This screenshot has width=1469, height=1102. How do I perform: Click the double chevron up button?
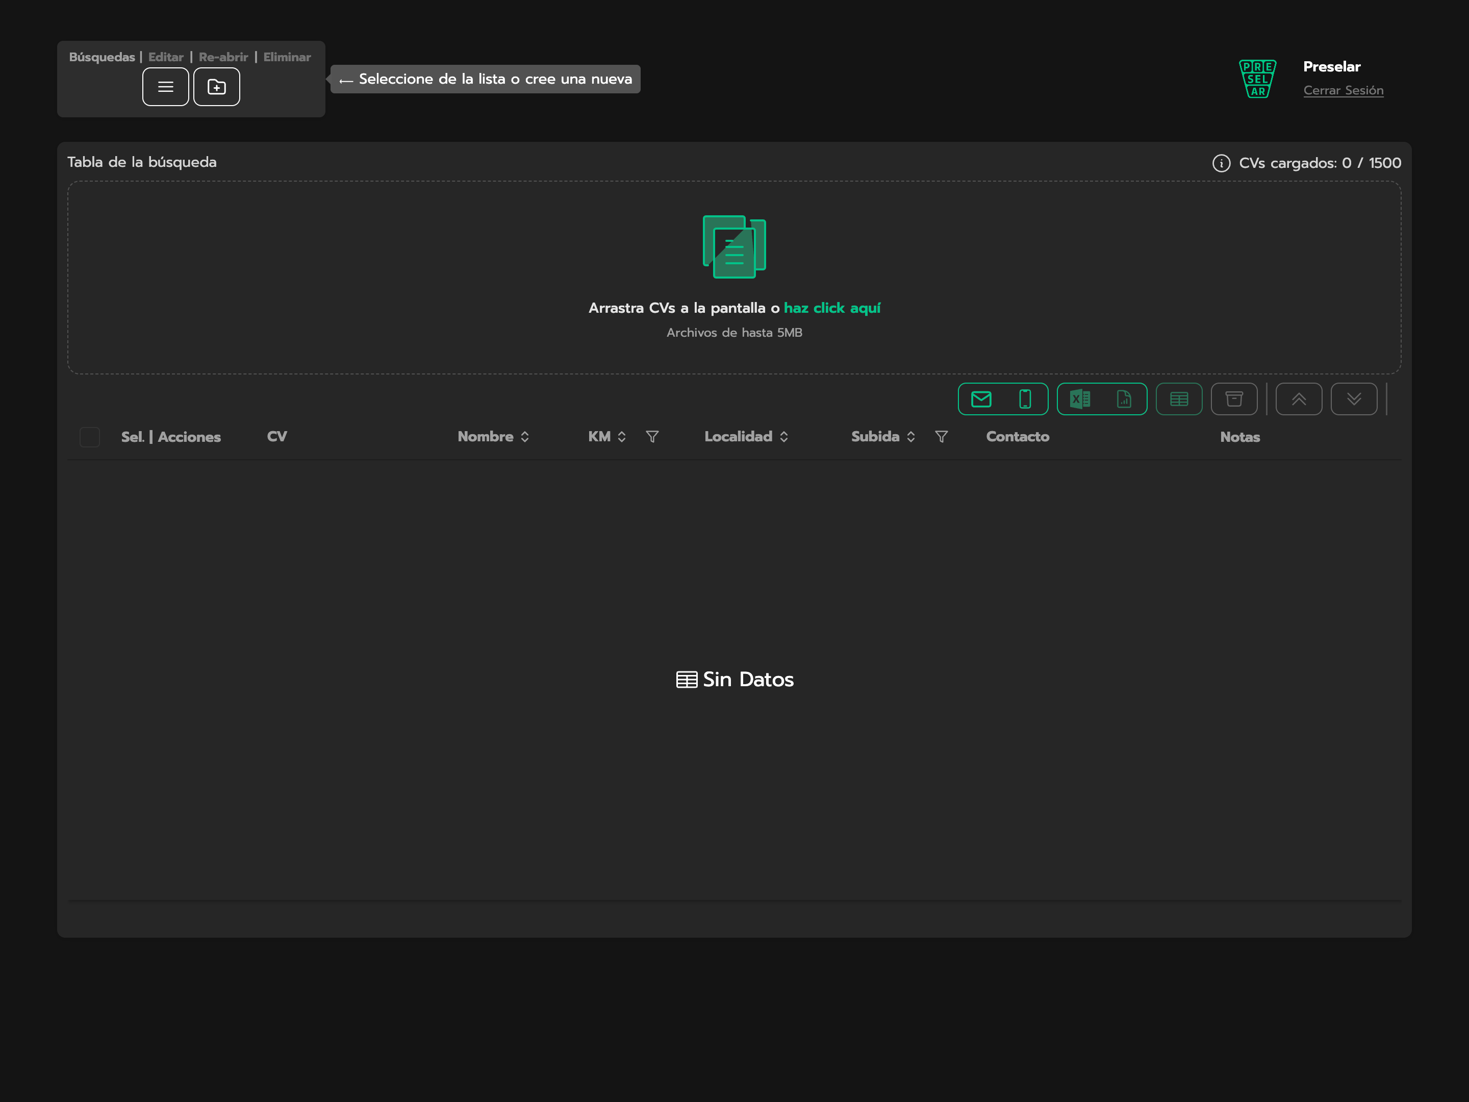tap(1299, 399)
